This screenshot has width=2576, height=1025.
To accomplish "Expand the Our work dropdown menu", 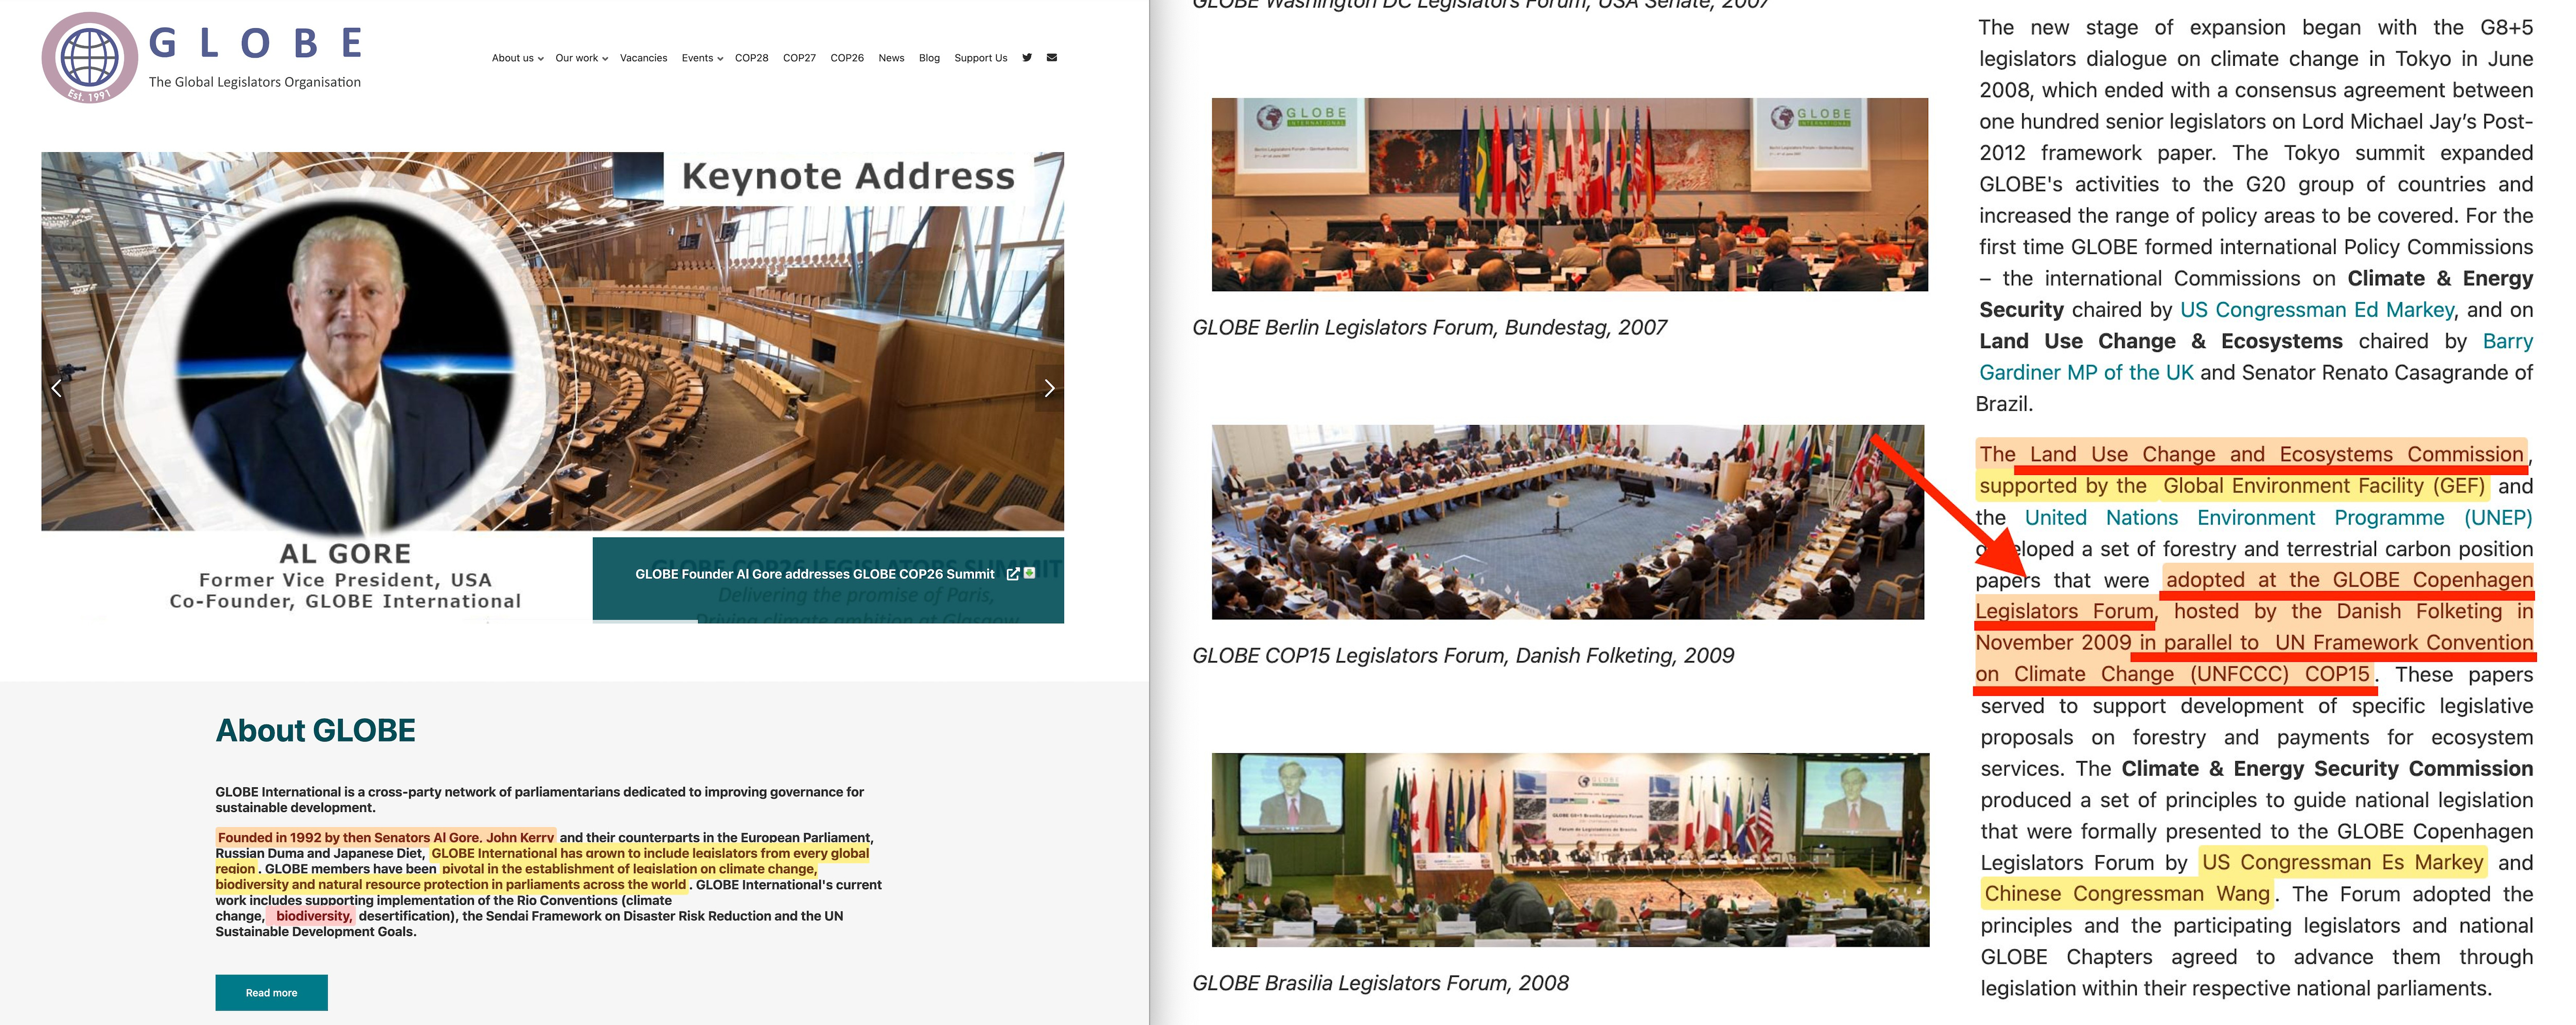I will (581, 58).
